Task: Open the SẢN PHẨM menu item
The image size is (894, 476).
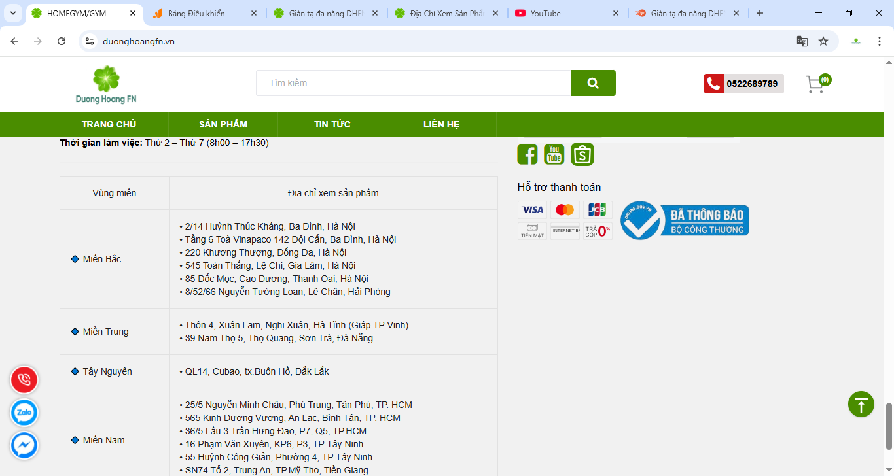Action: click(x=223, y=124)
